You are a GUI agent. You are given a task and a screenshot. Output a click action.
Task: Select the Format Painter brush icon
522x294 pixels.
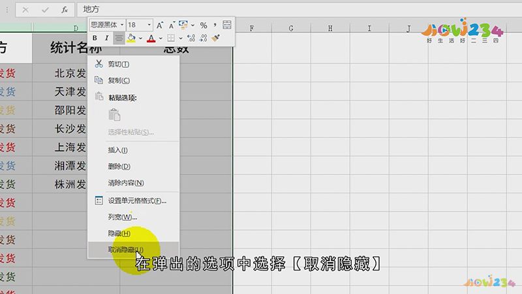pyautogui.click(x=215, y=38)
